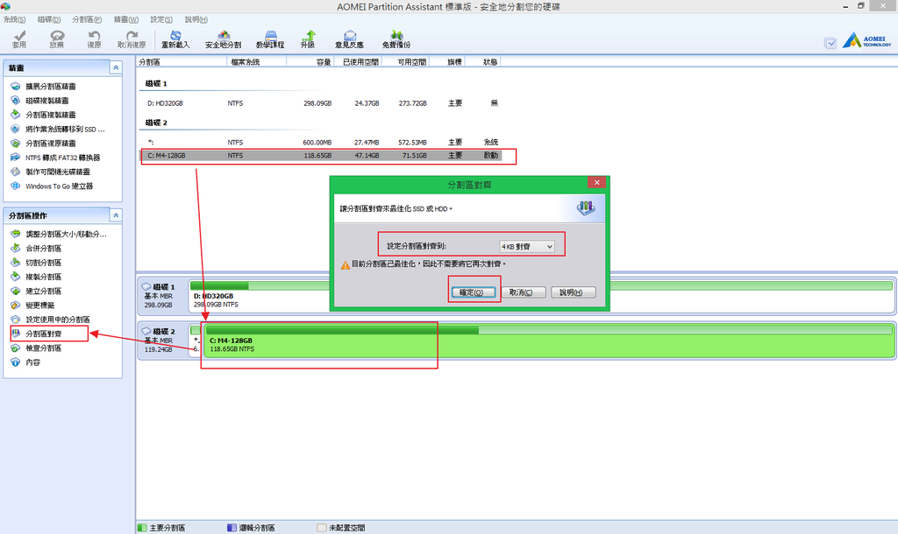Open the 磁碟(D) menu
The image size is (898, 534).
coord(49,19)
